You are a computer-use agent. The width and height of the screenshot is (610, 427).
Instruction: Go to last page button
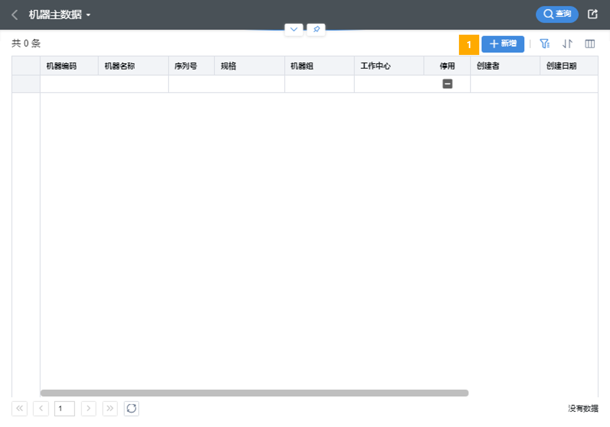click(x=110, y=409)
